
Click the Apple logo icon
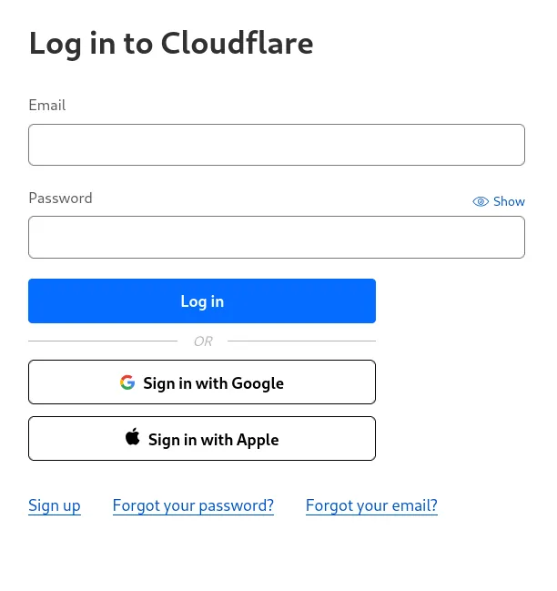click(133, 438)
